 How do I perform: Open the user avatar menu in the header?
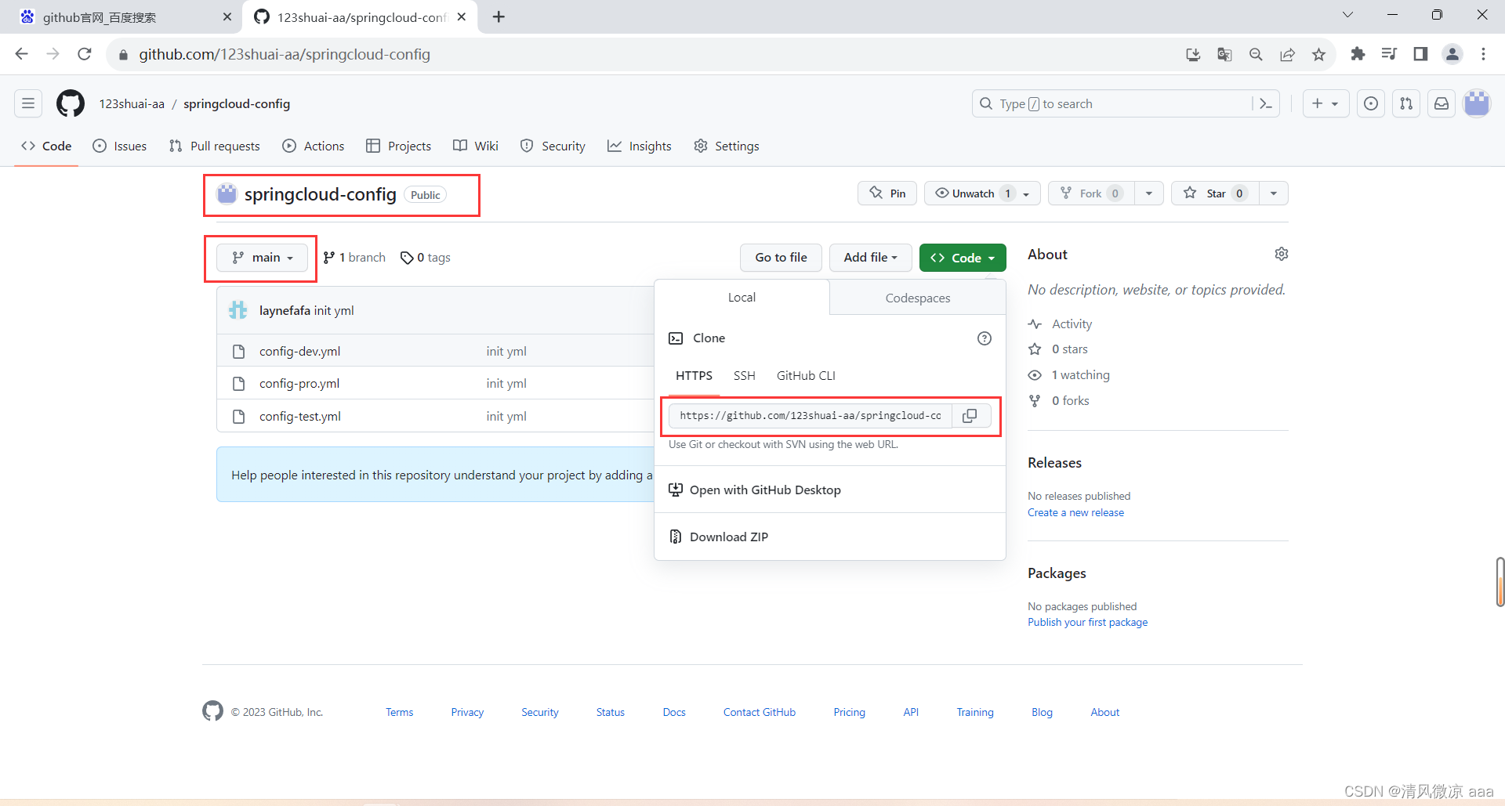(1477, 103)
